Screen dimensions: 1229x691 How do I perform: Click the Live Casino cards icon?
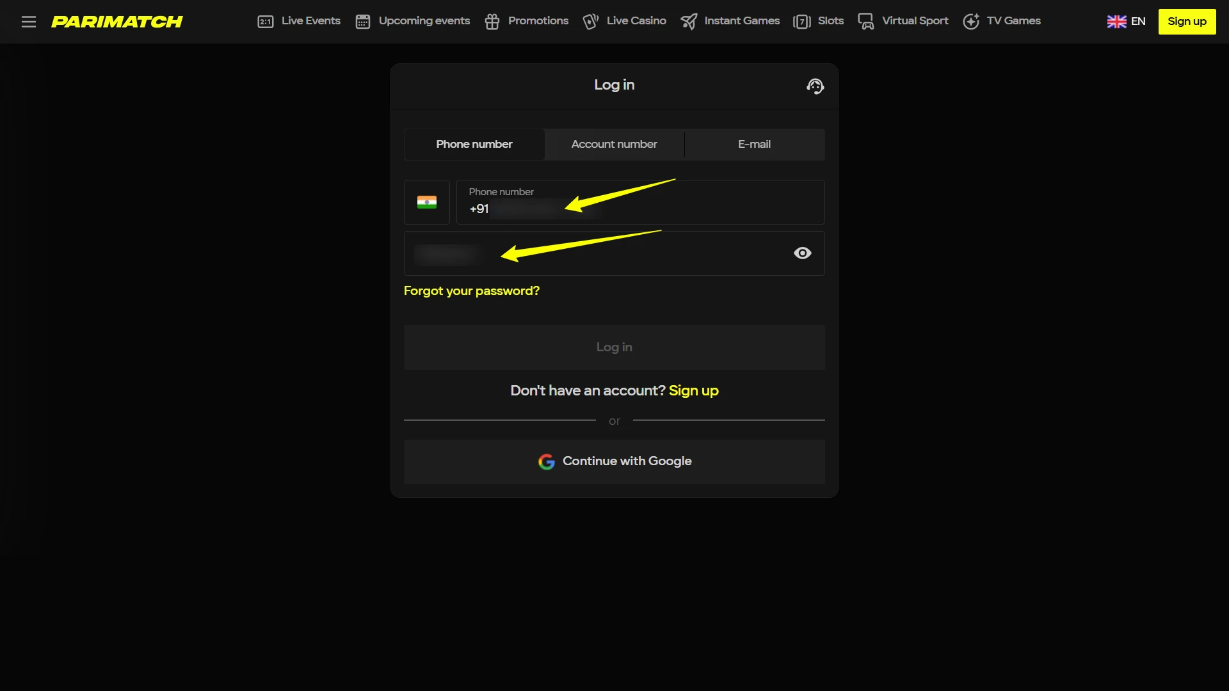coord(590,22)
